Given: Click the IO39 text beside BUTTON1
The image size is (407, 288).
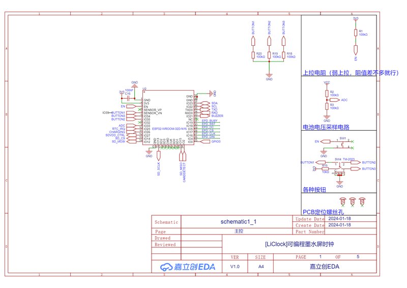Looking at the screenshot, I should point(106,113).
